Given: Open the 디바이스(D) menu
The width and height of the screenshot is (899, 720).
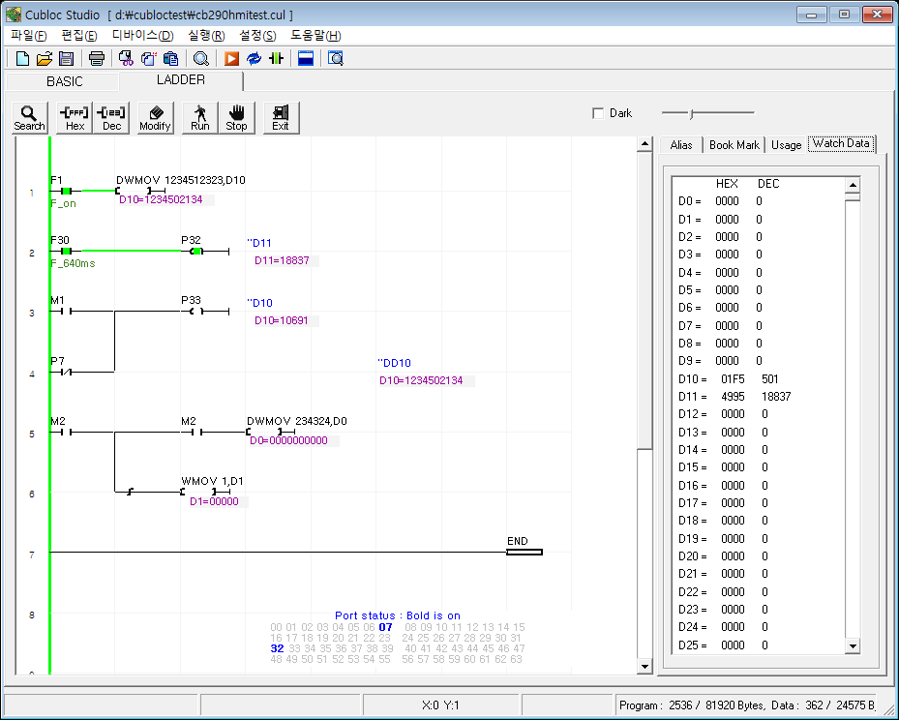Looking at the screenshot, I should click(142, 36).
